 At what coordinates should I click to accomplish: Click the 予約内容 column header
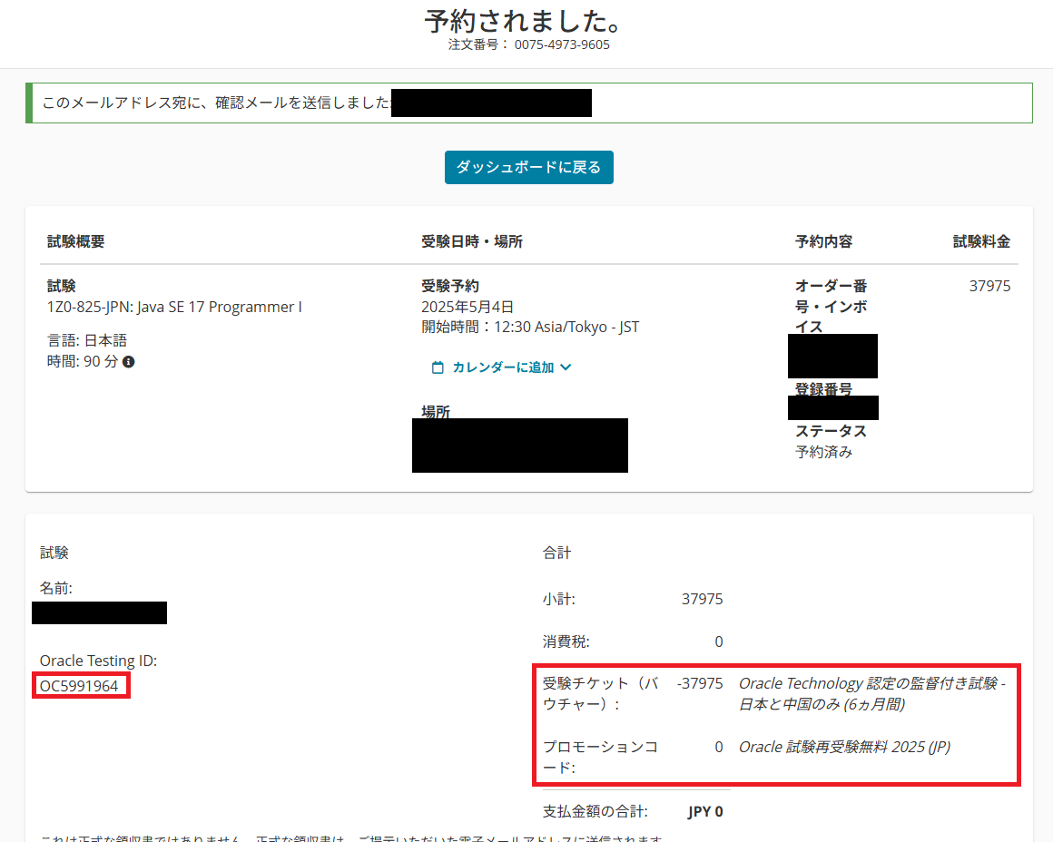tap(824, 241)
